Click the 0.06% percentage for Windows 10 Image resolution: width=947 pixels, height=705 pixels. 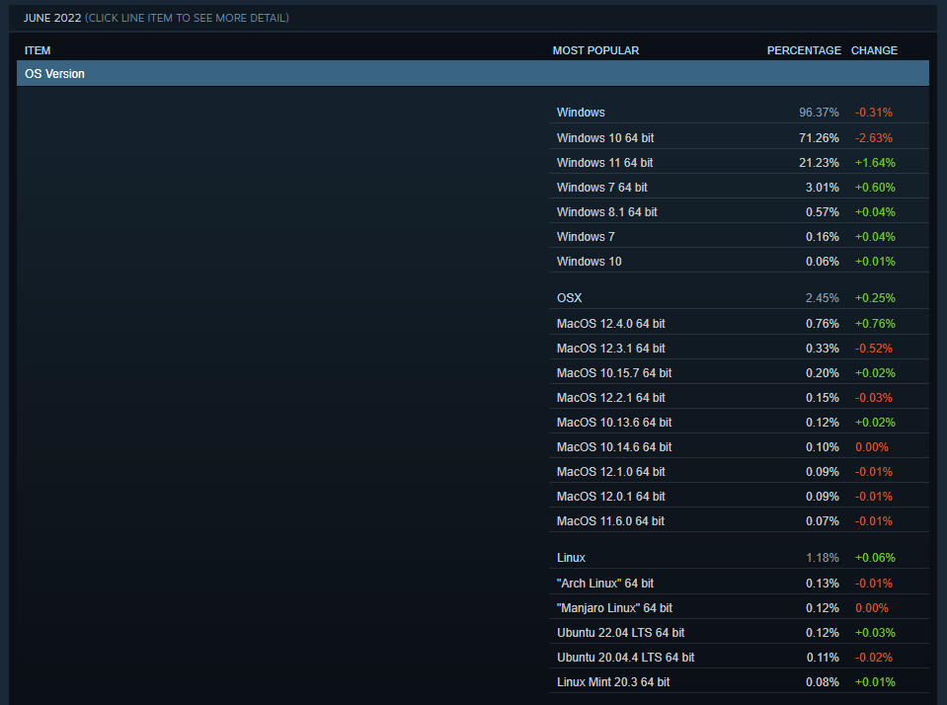[x=822, y=262]
